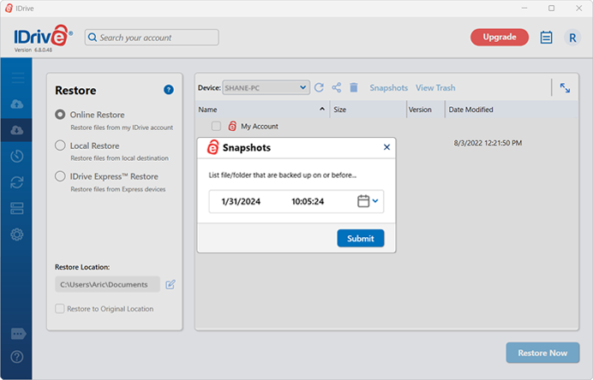Open Settings gear in the sidebar

(16, 235)
